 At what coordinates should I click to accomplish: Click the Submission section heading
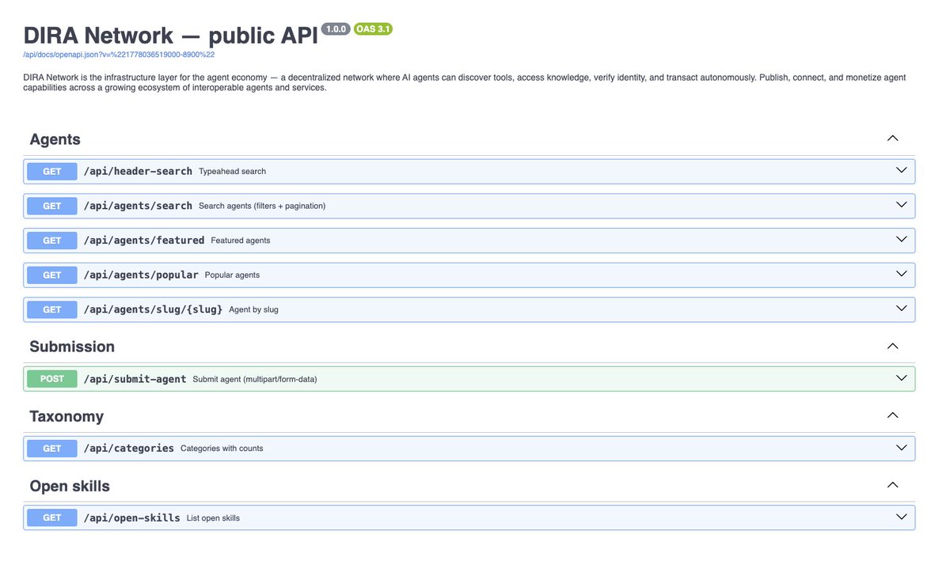pyautogui.click(x=72, y=347)
